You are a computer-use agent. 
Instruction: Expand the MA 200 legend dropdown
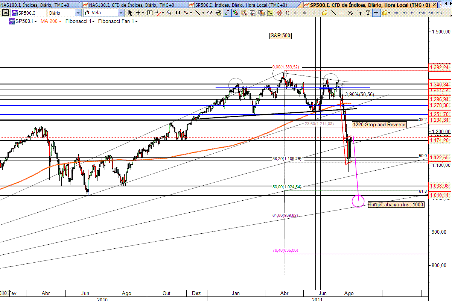tap(59, 21)
